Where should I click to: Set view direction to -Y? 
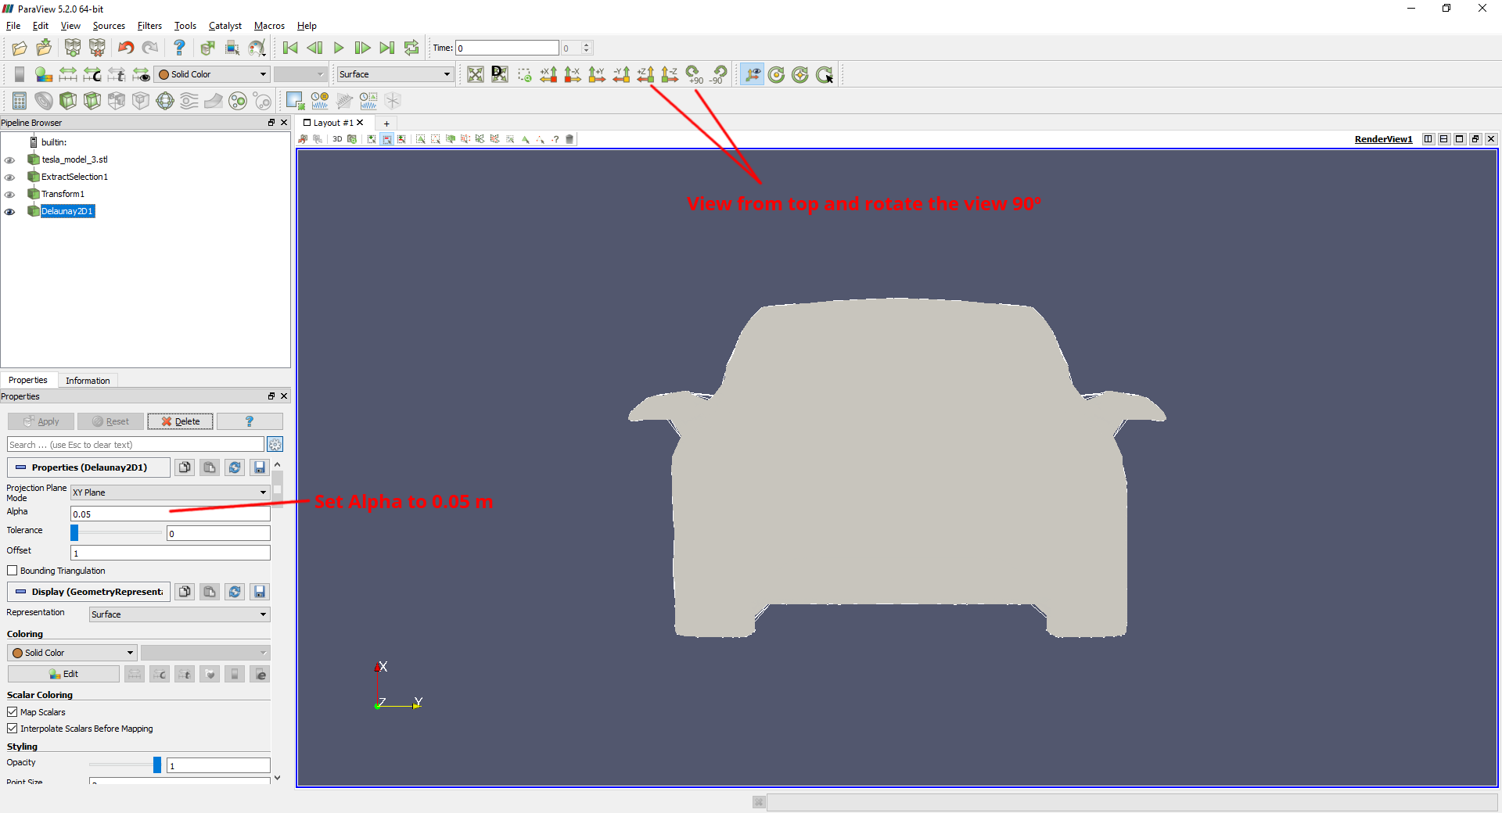click(x=621, y=74)
